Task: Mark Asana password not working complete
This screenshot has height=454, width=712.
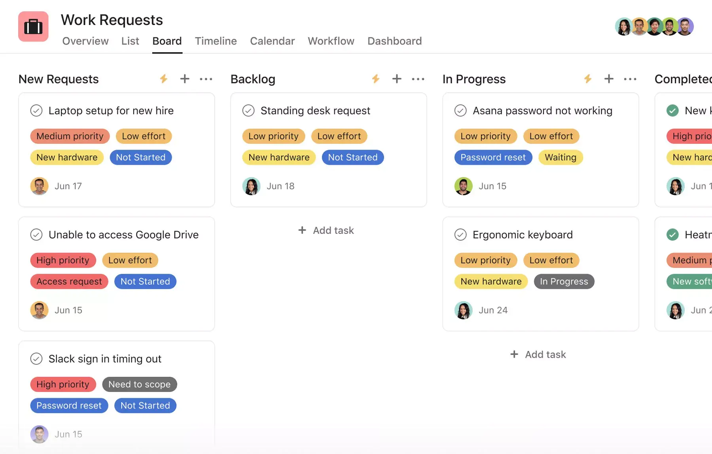Action: tap(460, 111)
